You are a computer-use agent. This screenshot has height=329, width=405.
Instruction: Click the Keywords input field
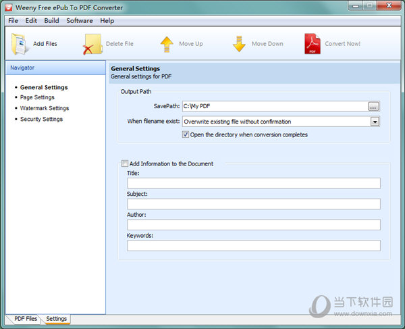[x=254, y=245]
